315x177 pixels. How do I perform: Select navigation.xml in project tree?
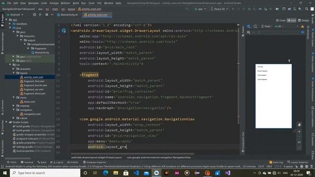pyautogui.click(x=30, y=114)
